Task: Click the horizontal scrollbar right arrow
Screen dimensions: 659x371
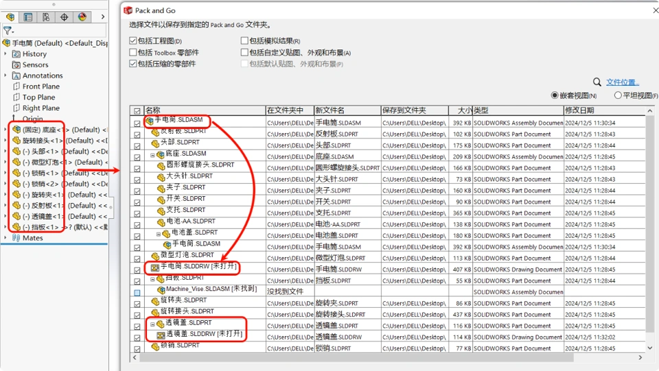Action: 640,357
